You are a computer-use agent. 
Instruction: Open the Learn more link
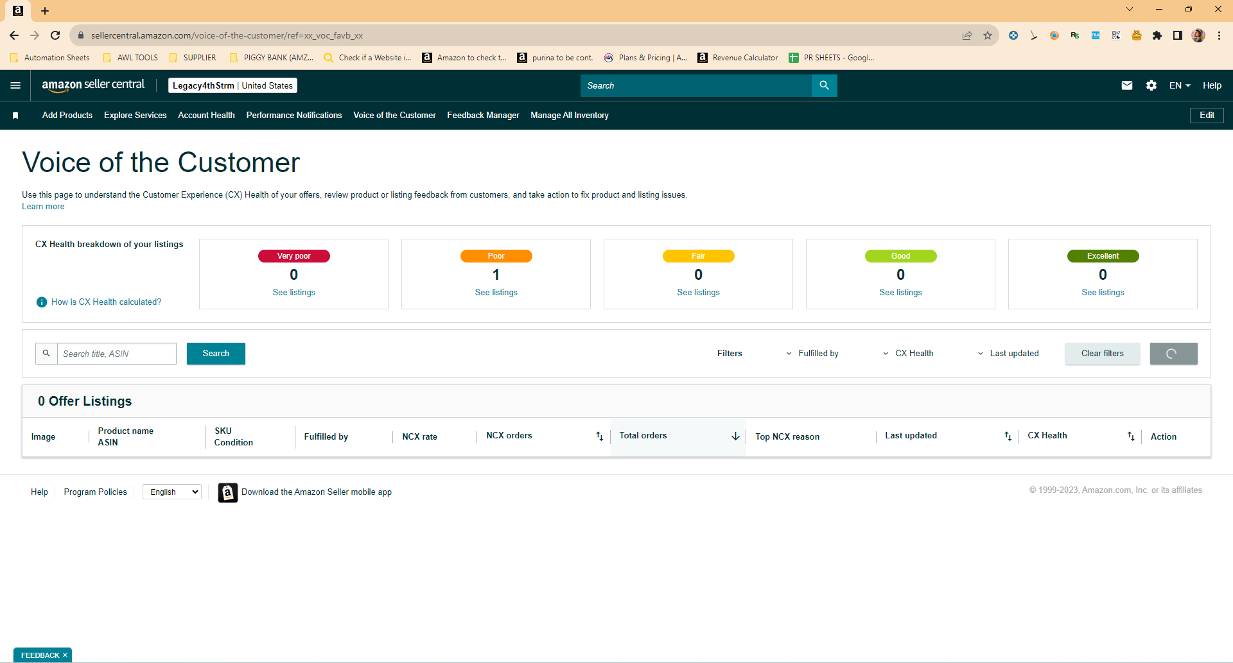(43, 207)
